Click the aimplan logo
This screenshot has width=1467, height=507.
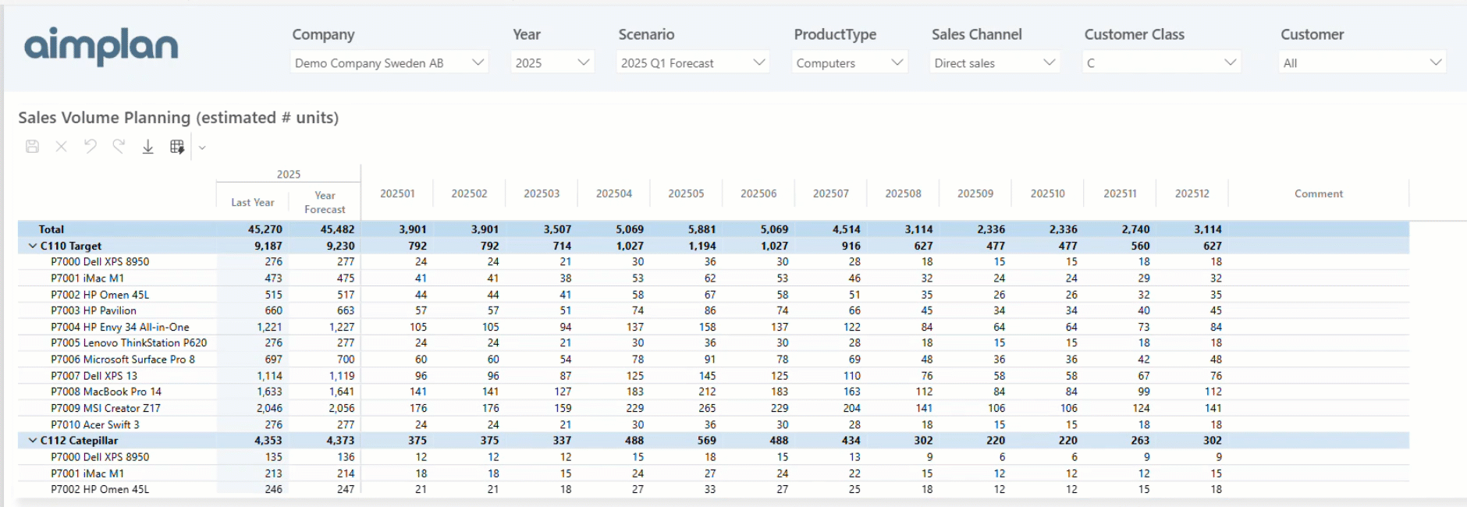101,46
